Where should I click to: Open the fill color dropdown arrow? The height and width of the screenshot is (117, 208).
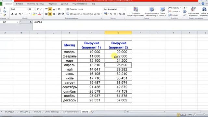pyautogui.click(x=37, y=14)
